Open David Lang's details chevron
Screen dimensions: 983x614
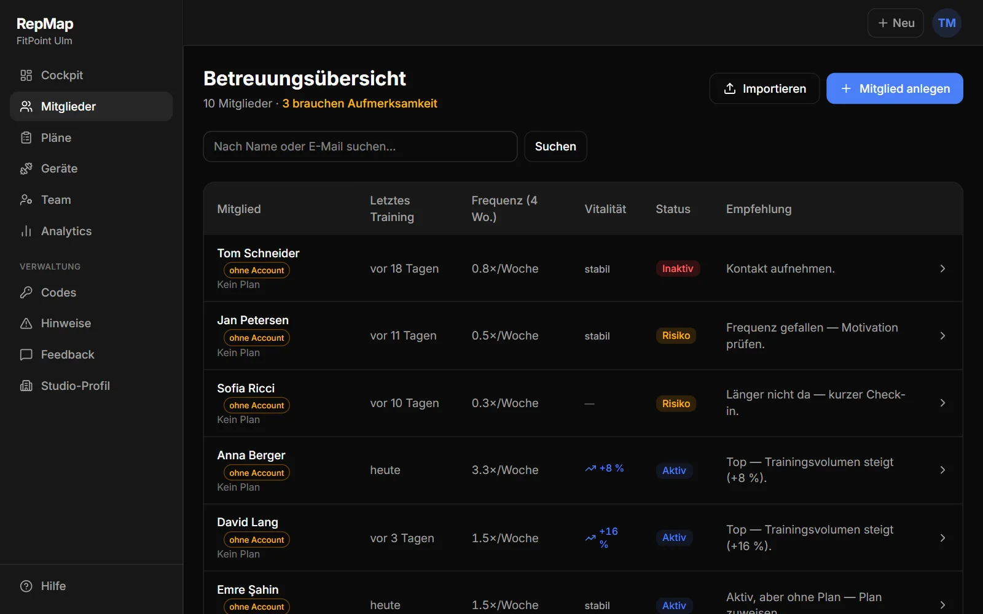pos(942,538)
